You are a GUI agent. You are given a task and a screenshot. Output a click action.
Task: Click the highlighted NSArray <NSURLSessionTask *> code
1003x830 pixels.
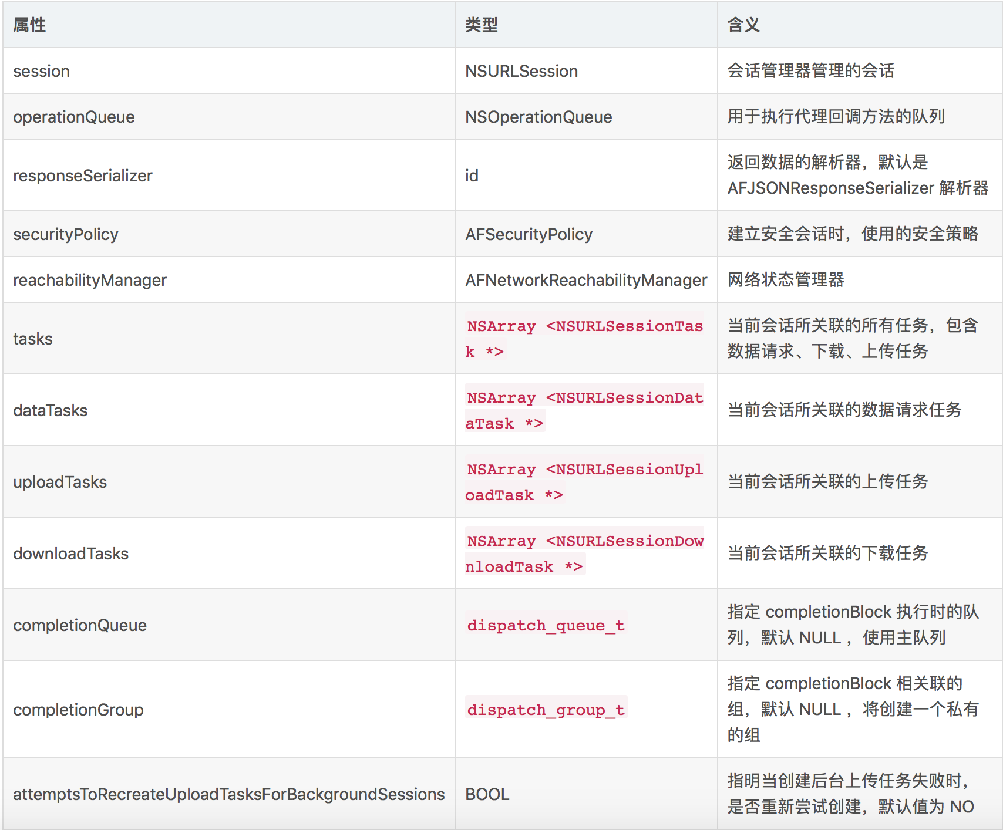point(584,339)
